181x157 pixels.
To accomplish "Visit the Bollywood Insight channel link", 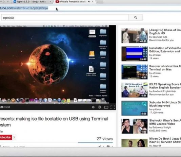I will [x=162, y=127].
